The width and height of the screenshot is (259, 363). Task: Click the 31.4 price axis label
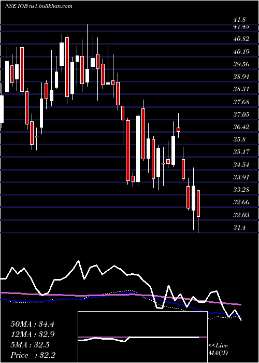(x=239, y=228)
